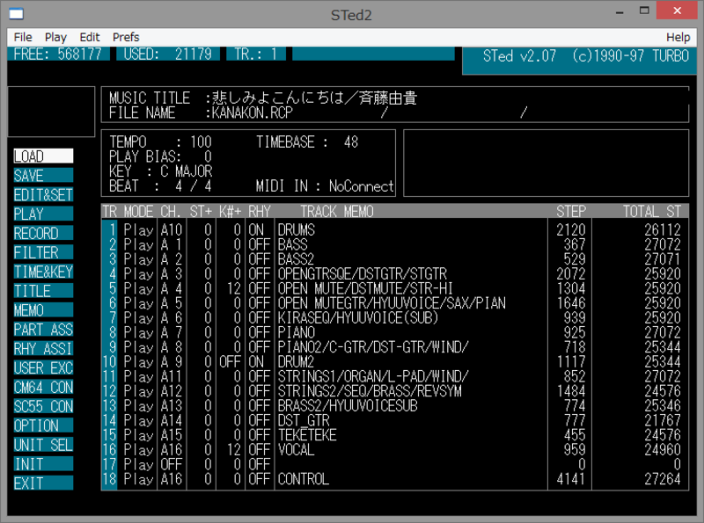Click the OFF channel of track 17
The image size is (704, 523).
[x=172, y=464]
